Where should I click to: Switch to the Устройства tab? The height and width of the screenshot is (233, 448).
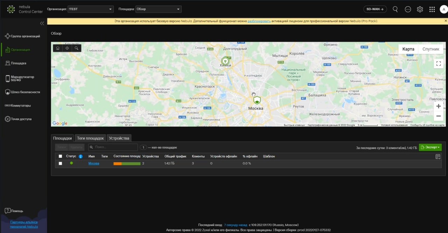coord(119,138)
